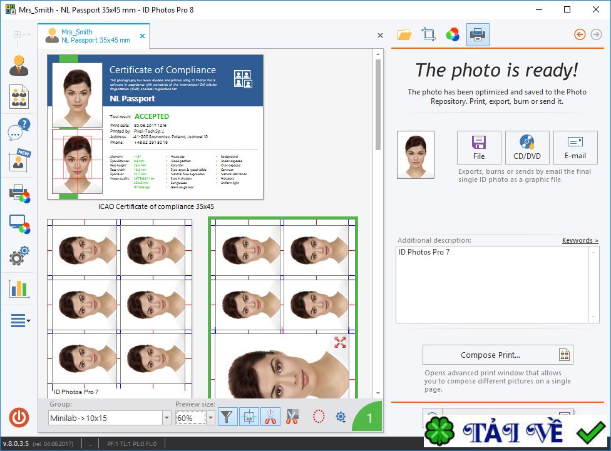611x451 pixels.
Task: Click the color printer icon in the sidebar
Action: tap(18, 193)
